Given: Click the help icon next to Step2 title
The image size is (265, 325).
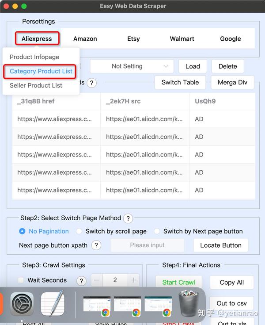Looking at the screenshot, I should 128,218.
